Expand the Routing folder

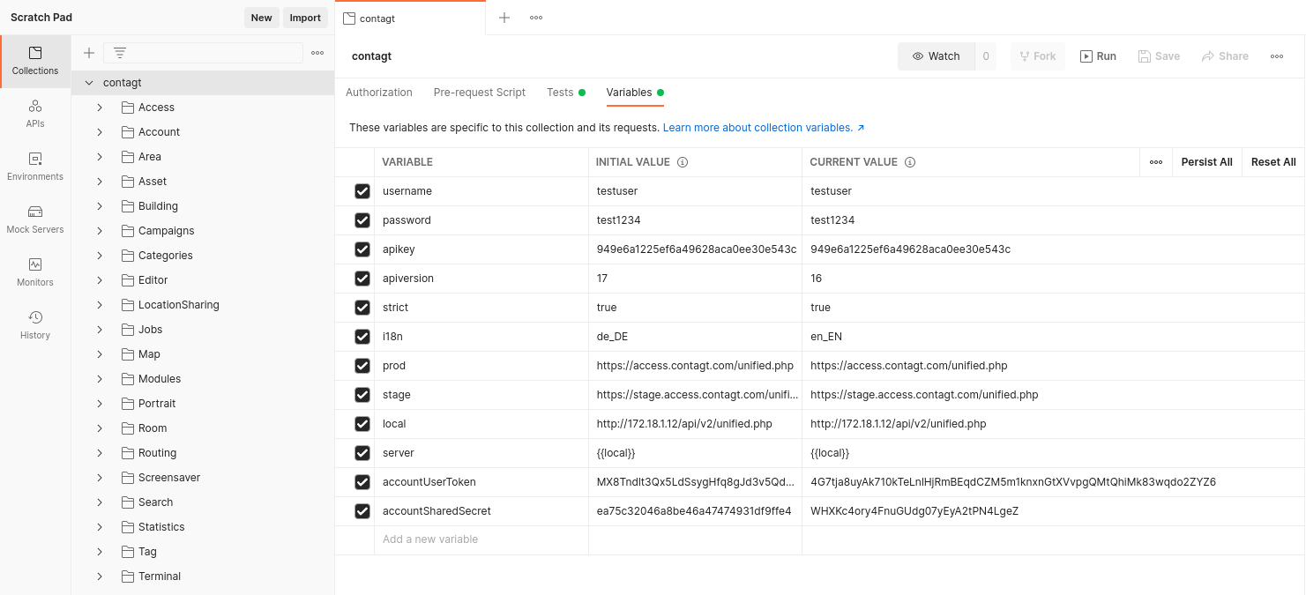[x=100, y=453]
